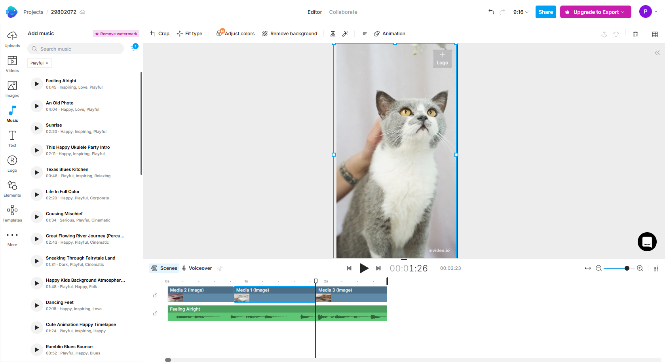This screenshot has height=362, width=665.
Task: Click Remove background tool
Action: pos(289,34)
